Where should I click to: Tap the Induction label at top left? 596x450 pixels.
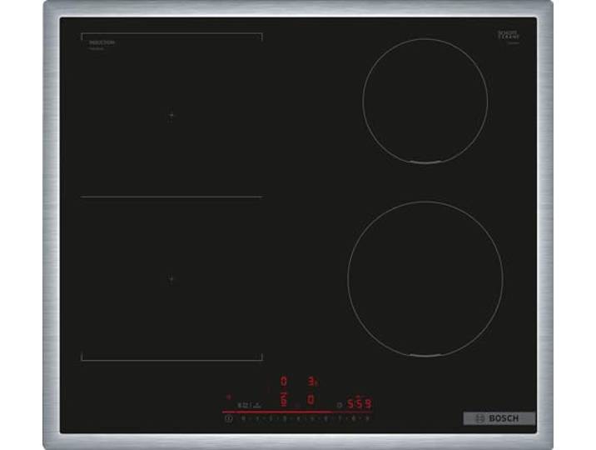tap(102, 42)
